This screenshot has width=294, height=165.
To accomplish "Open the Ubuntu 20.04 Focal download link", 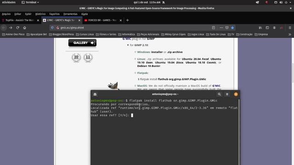I will (x=195, y=59).
